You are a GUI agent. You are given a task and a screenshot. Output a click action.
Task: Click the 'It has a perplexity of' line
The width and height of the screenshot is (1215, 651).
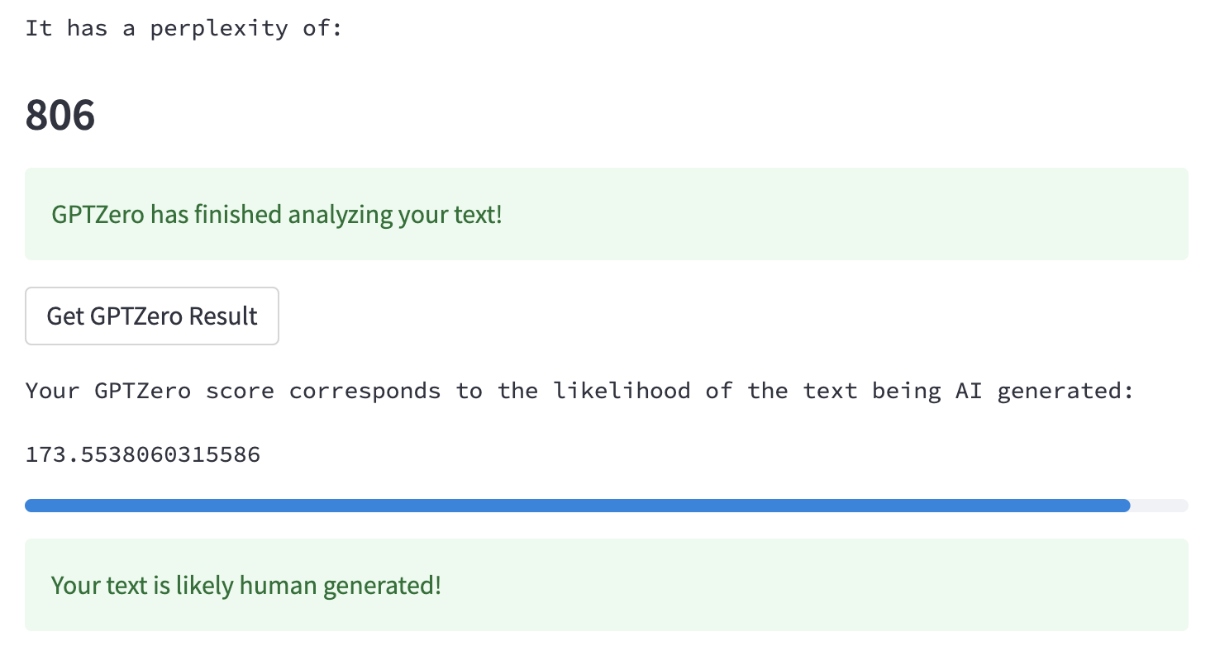coord(183,28)
